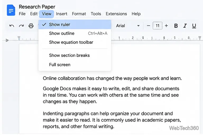
Task: Toggle Bold formatting
Action: click(176, 26)
